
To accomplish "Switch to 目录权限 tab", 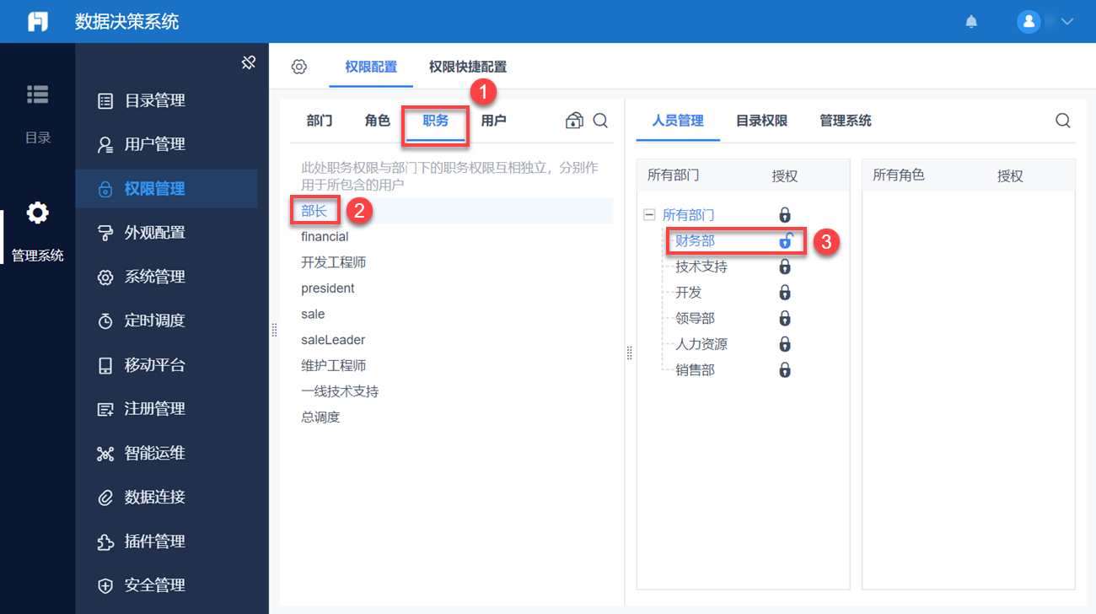I will 761,121.
